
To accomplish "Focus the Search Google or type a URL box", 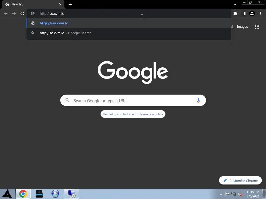I will (x=133, y=100).
